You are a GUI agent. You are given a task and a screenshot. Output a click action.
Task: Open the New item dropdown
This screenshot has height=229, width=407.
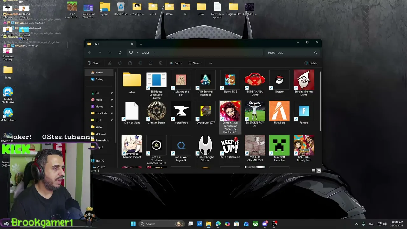click(x=94, y=63)
